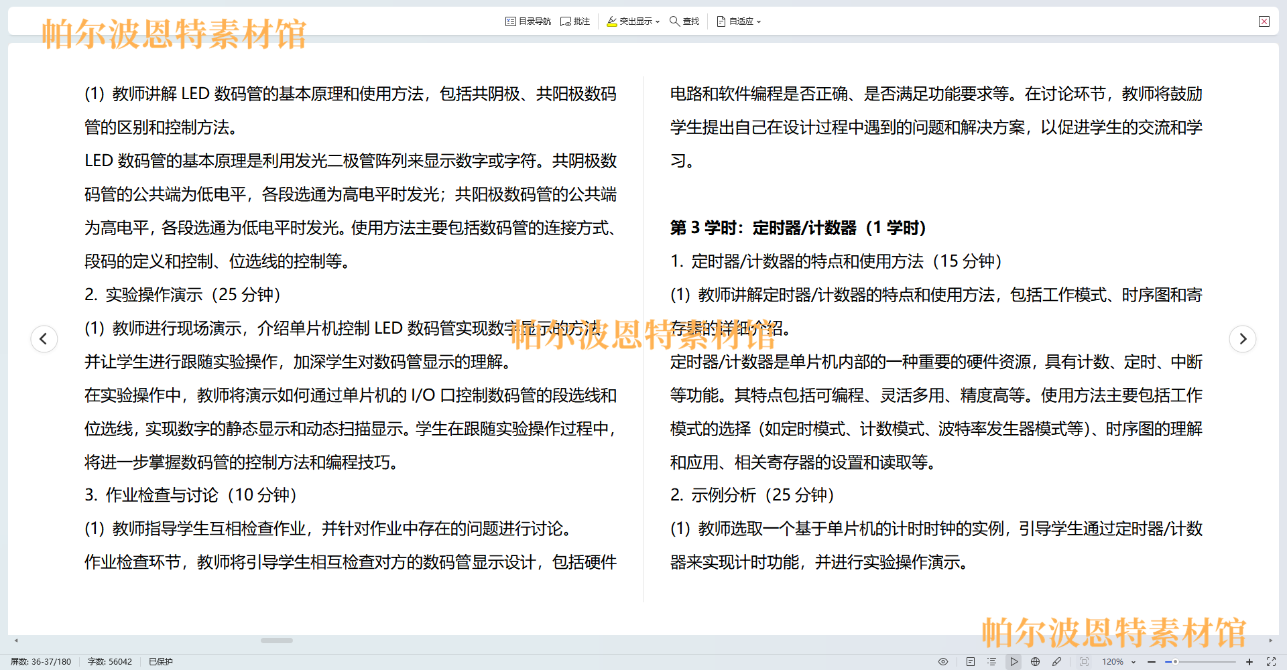Click the 字数: 56042 word count

(110, 661)
